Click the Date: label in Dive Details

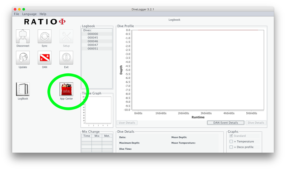(123, 137)
